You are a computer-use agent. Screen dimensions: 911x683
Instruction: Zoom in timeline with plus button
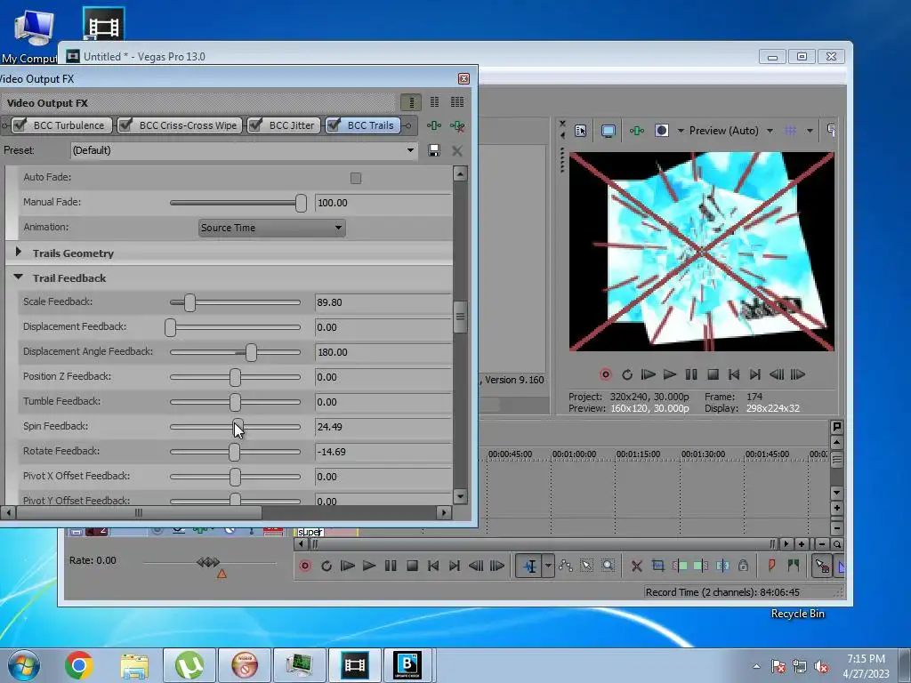coord(802,544)
